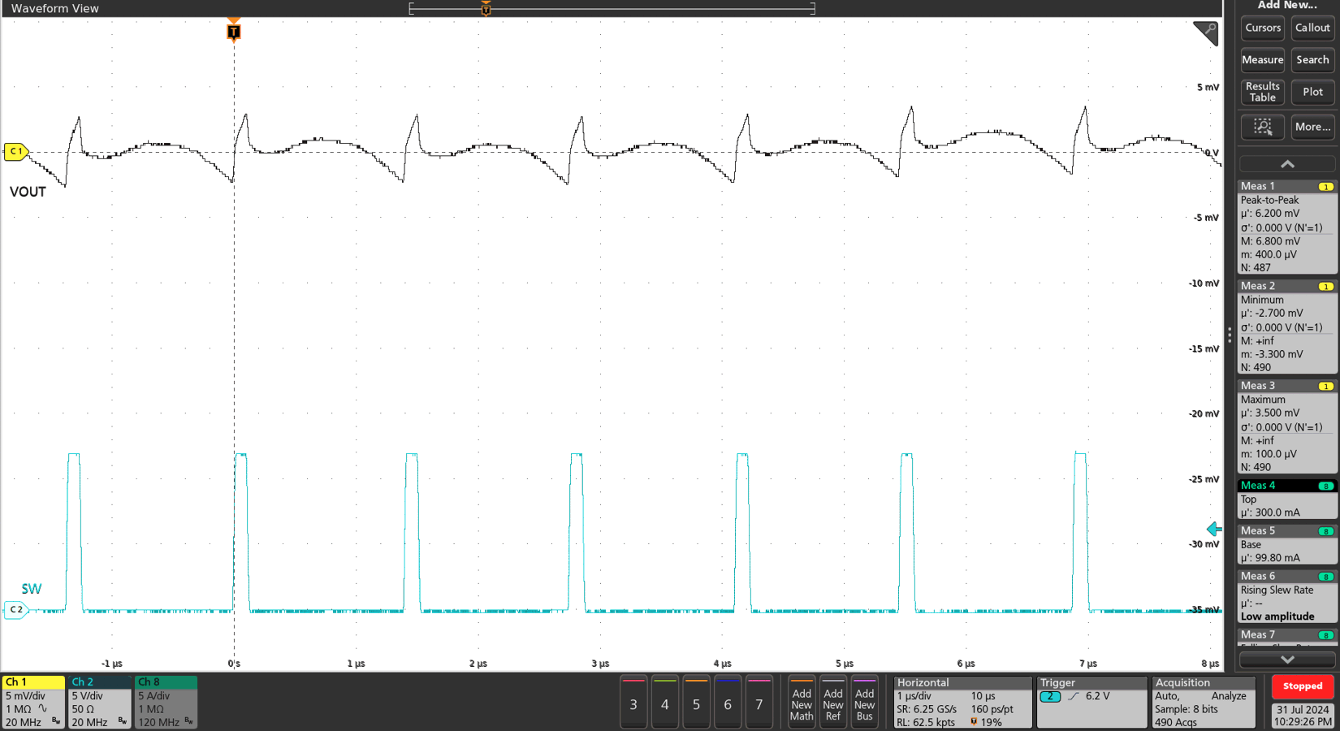The width and height of the screenshot is (1340, 731).
Task: Select the orange T trigger marker
Action: (x=233, y=32)
